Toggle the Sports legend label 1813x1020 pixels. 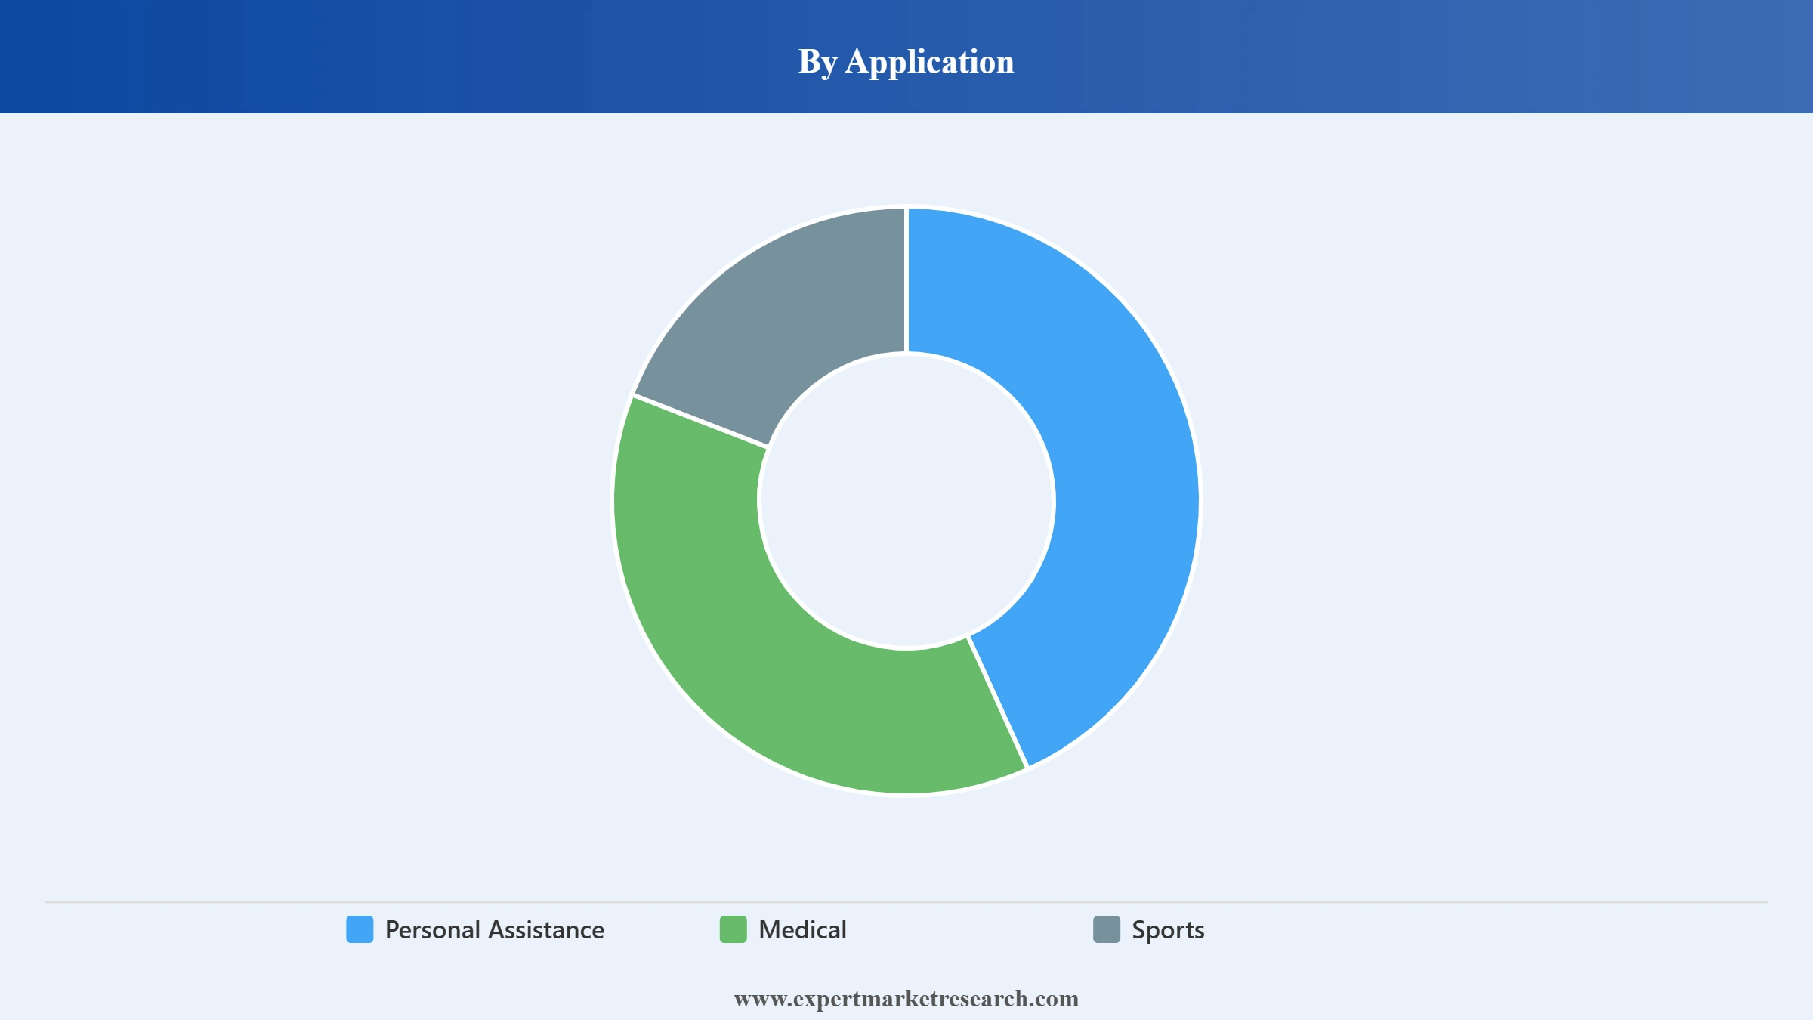coord(1168,930)
